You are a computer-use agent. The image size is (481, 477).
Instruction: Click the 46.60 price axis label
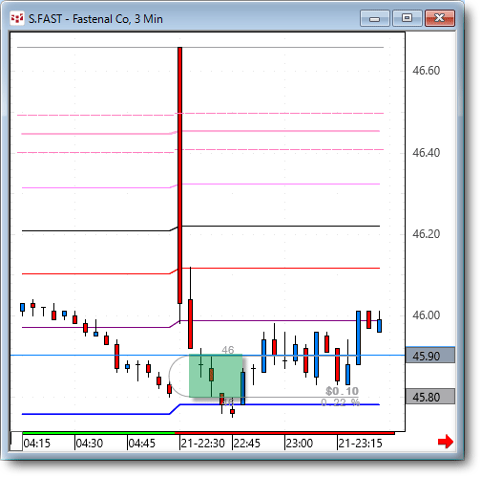427,71
